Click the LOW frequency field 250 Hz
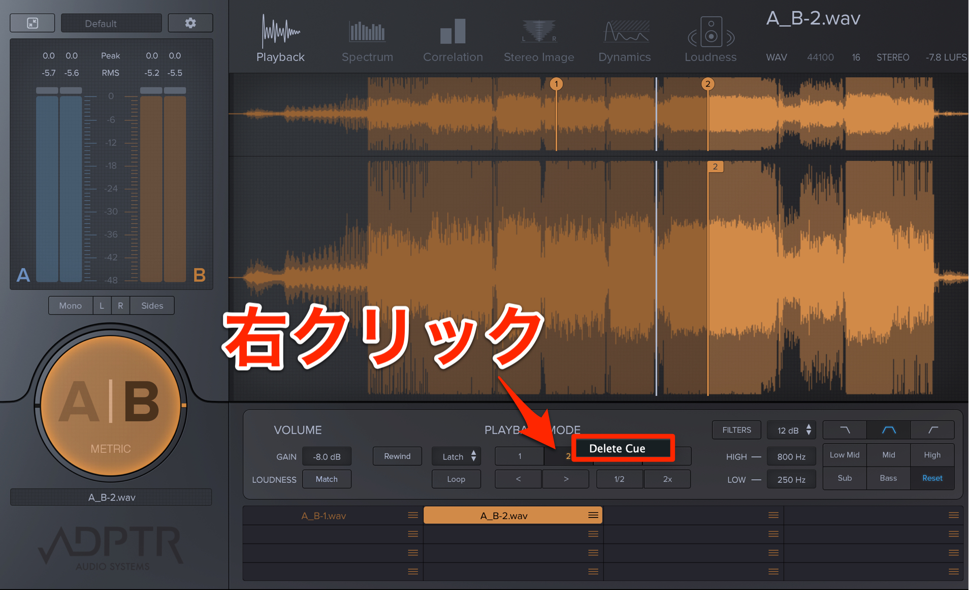The image size is (969, 590). click(x=791, y=479)
